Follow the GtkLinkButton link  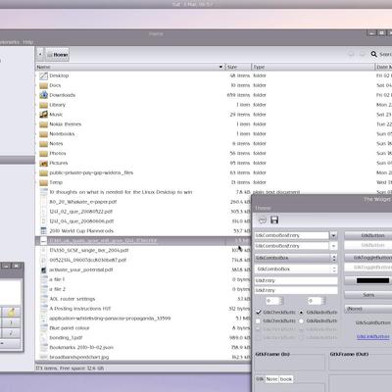pos(373,336)
